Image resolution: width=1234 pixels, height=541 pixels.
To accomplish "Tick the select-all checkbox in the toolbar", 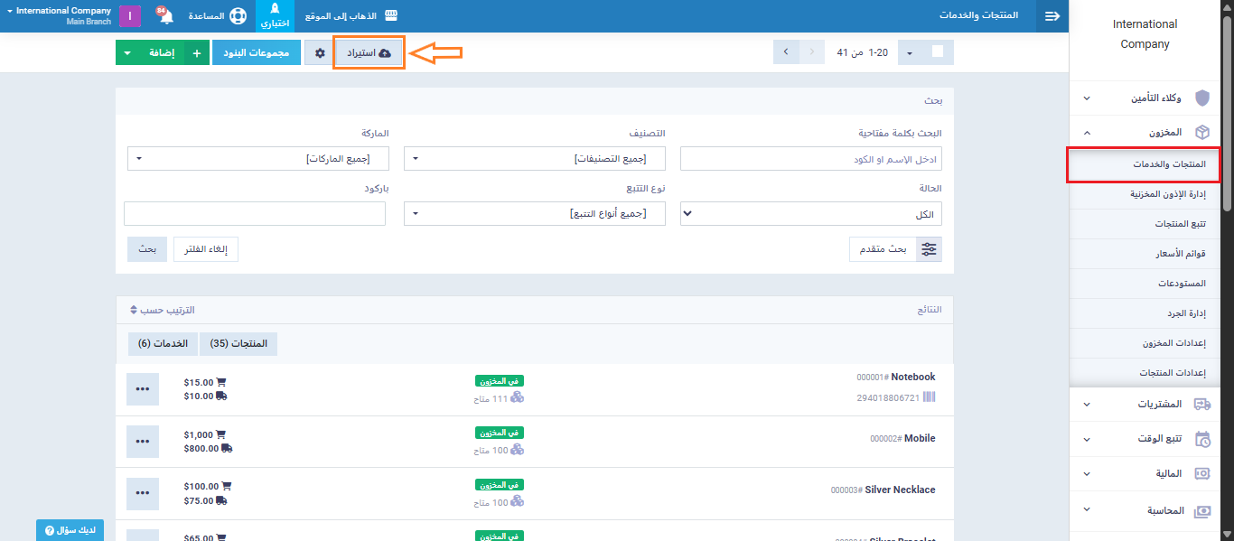I will tap(937, 52).
